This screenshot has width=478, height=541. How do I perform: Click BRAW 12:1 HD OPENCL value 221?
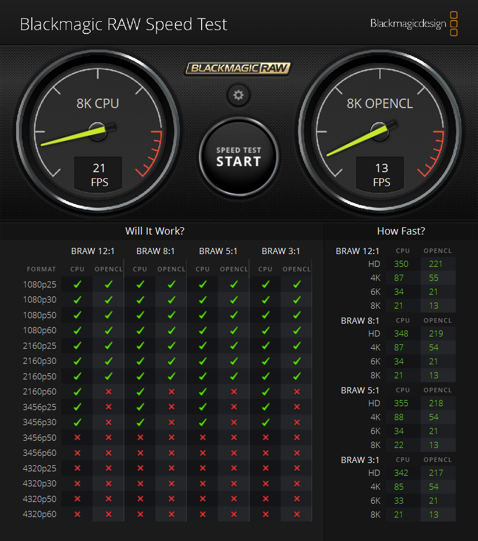[436, 264]
